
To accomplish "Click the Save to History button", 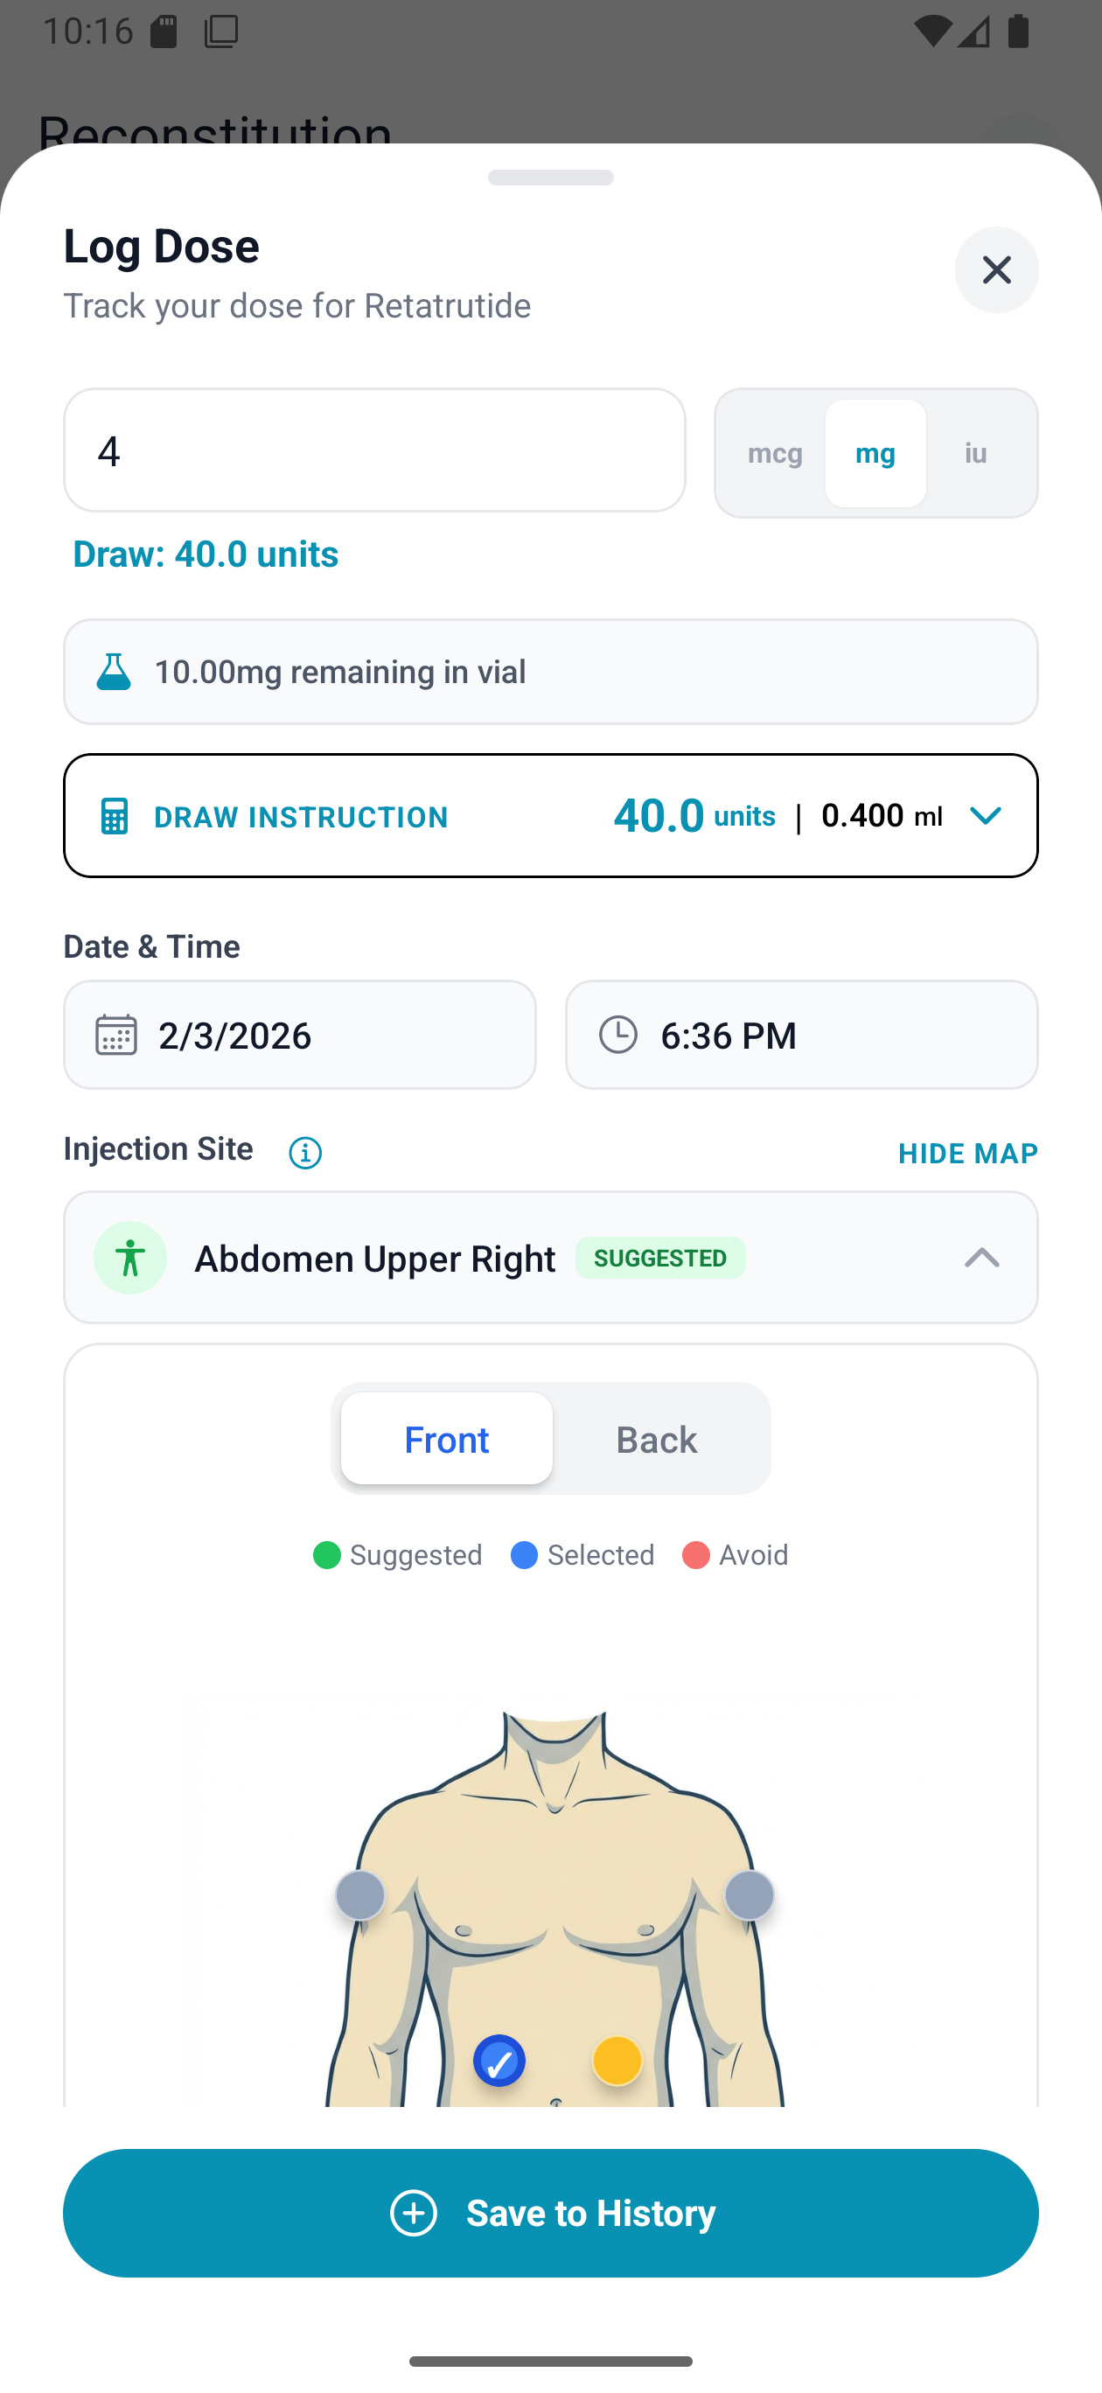I will point(551,2213).
